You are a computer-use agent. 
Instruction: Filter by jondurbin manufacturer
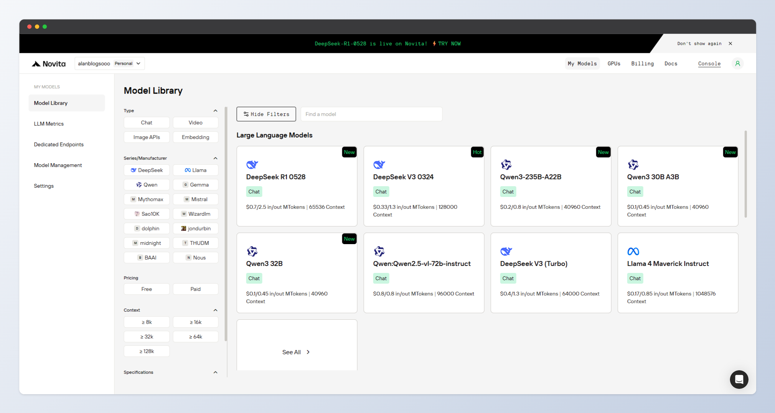point(196,228)
